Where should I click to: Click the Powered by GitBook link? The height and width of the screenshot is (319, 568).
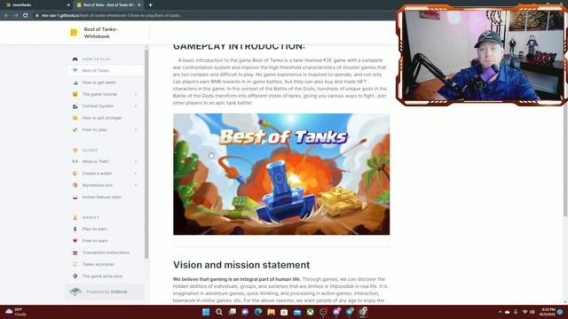(x=105, y=292)
